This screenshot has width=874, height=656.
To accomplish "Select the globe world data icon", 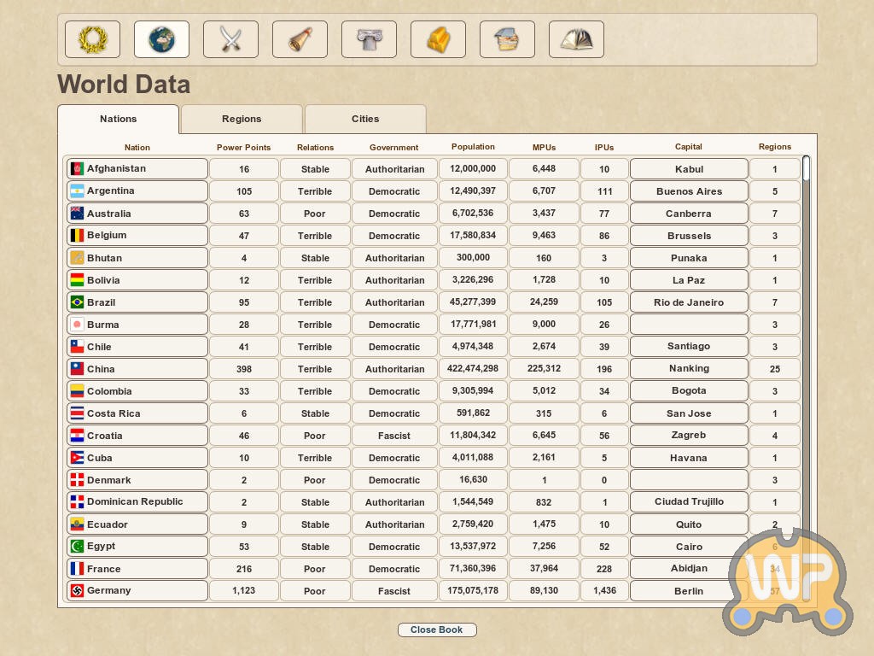I will click(x=161, y=39).
